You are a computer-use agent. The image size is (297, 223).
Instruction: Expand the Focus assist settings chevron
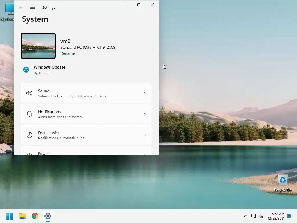145,135
